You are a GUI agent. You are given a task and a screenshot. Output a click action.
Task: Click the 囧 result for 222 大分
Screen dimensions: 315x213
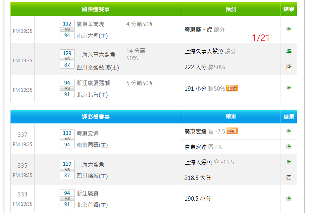[289, 67]
